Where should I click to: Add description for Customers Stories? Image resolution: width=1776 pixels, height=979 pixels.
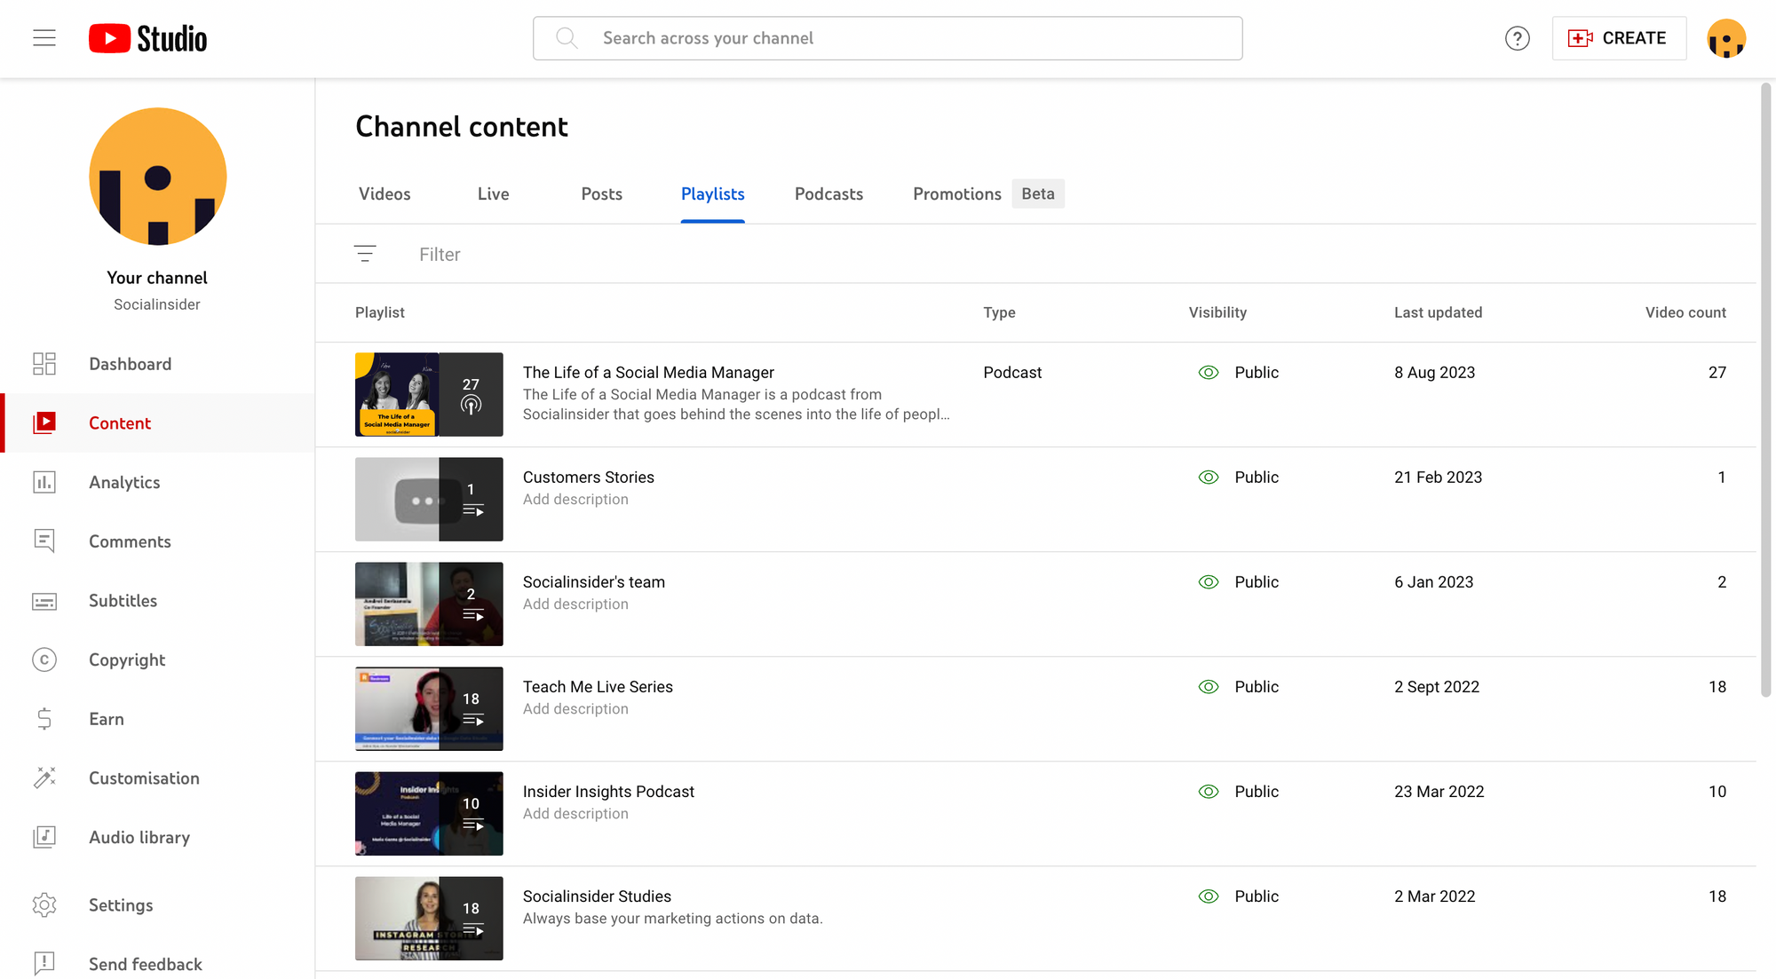tap(575, 500)
